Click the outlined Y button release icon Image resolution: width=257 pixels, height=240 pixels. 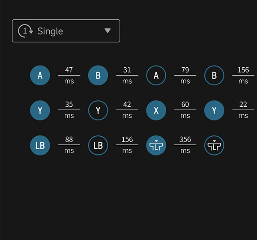point(98,111)
